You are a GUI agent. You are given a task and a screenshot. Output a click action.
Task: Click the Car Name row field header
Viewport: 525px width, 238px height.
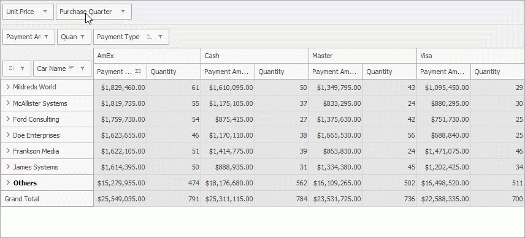(63, 69)
